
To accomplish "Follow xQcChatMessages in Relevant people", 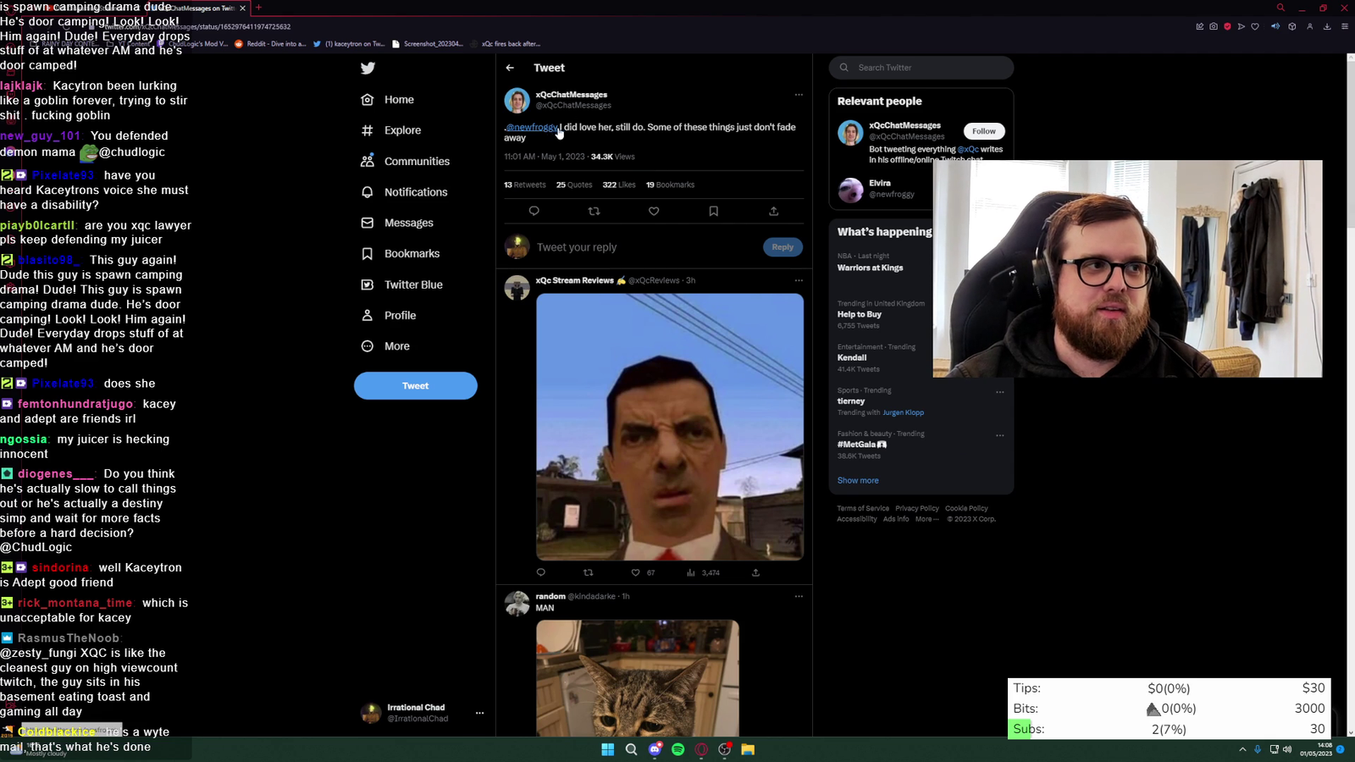I will [x=984, y=131].
